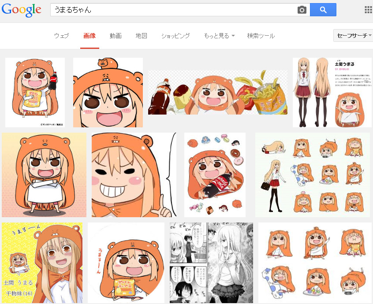The height and width of the screenshot is (304, 373).
Task: Open the セーフサーチ dropdown
Action: pos(353,36)
